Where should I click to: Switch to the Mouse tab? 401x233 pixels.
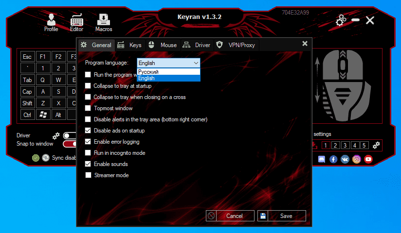[x=163, y=45]
